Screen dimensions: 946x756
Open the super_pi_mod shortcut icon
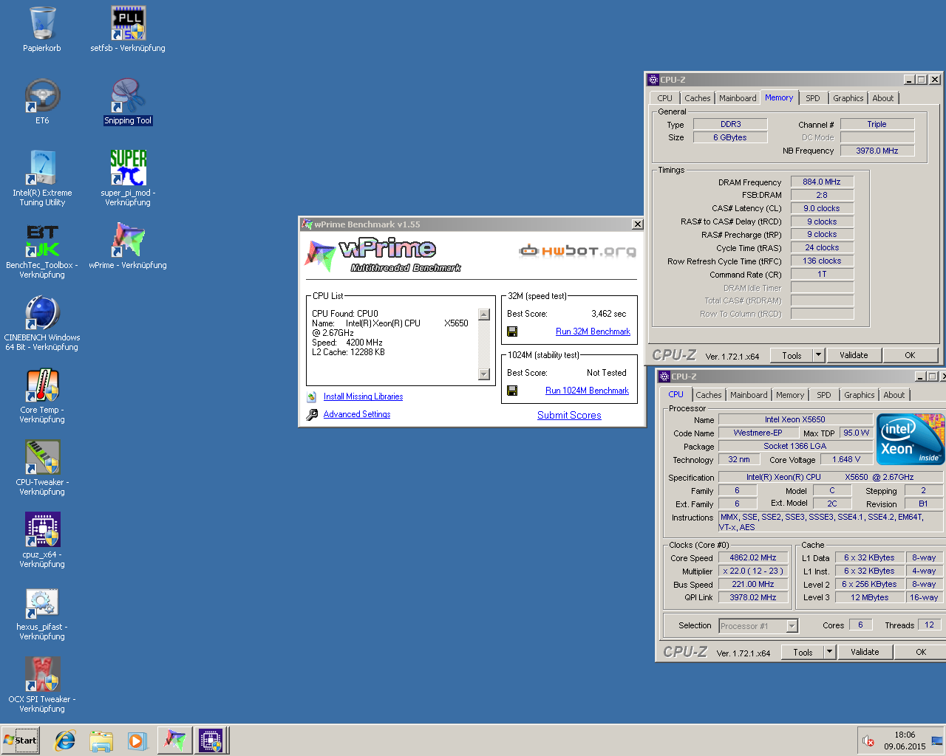tap(128, 168)
